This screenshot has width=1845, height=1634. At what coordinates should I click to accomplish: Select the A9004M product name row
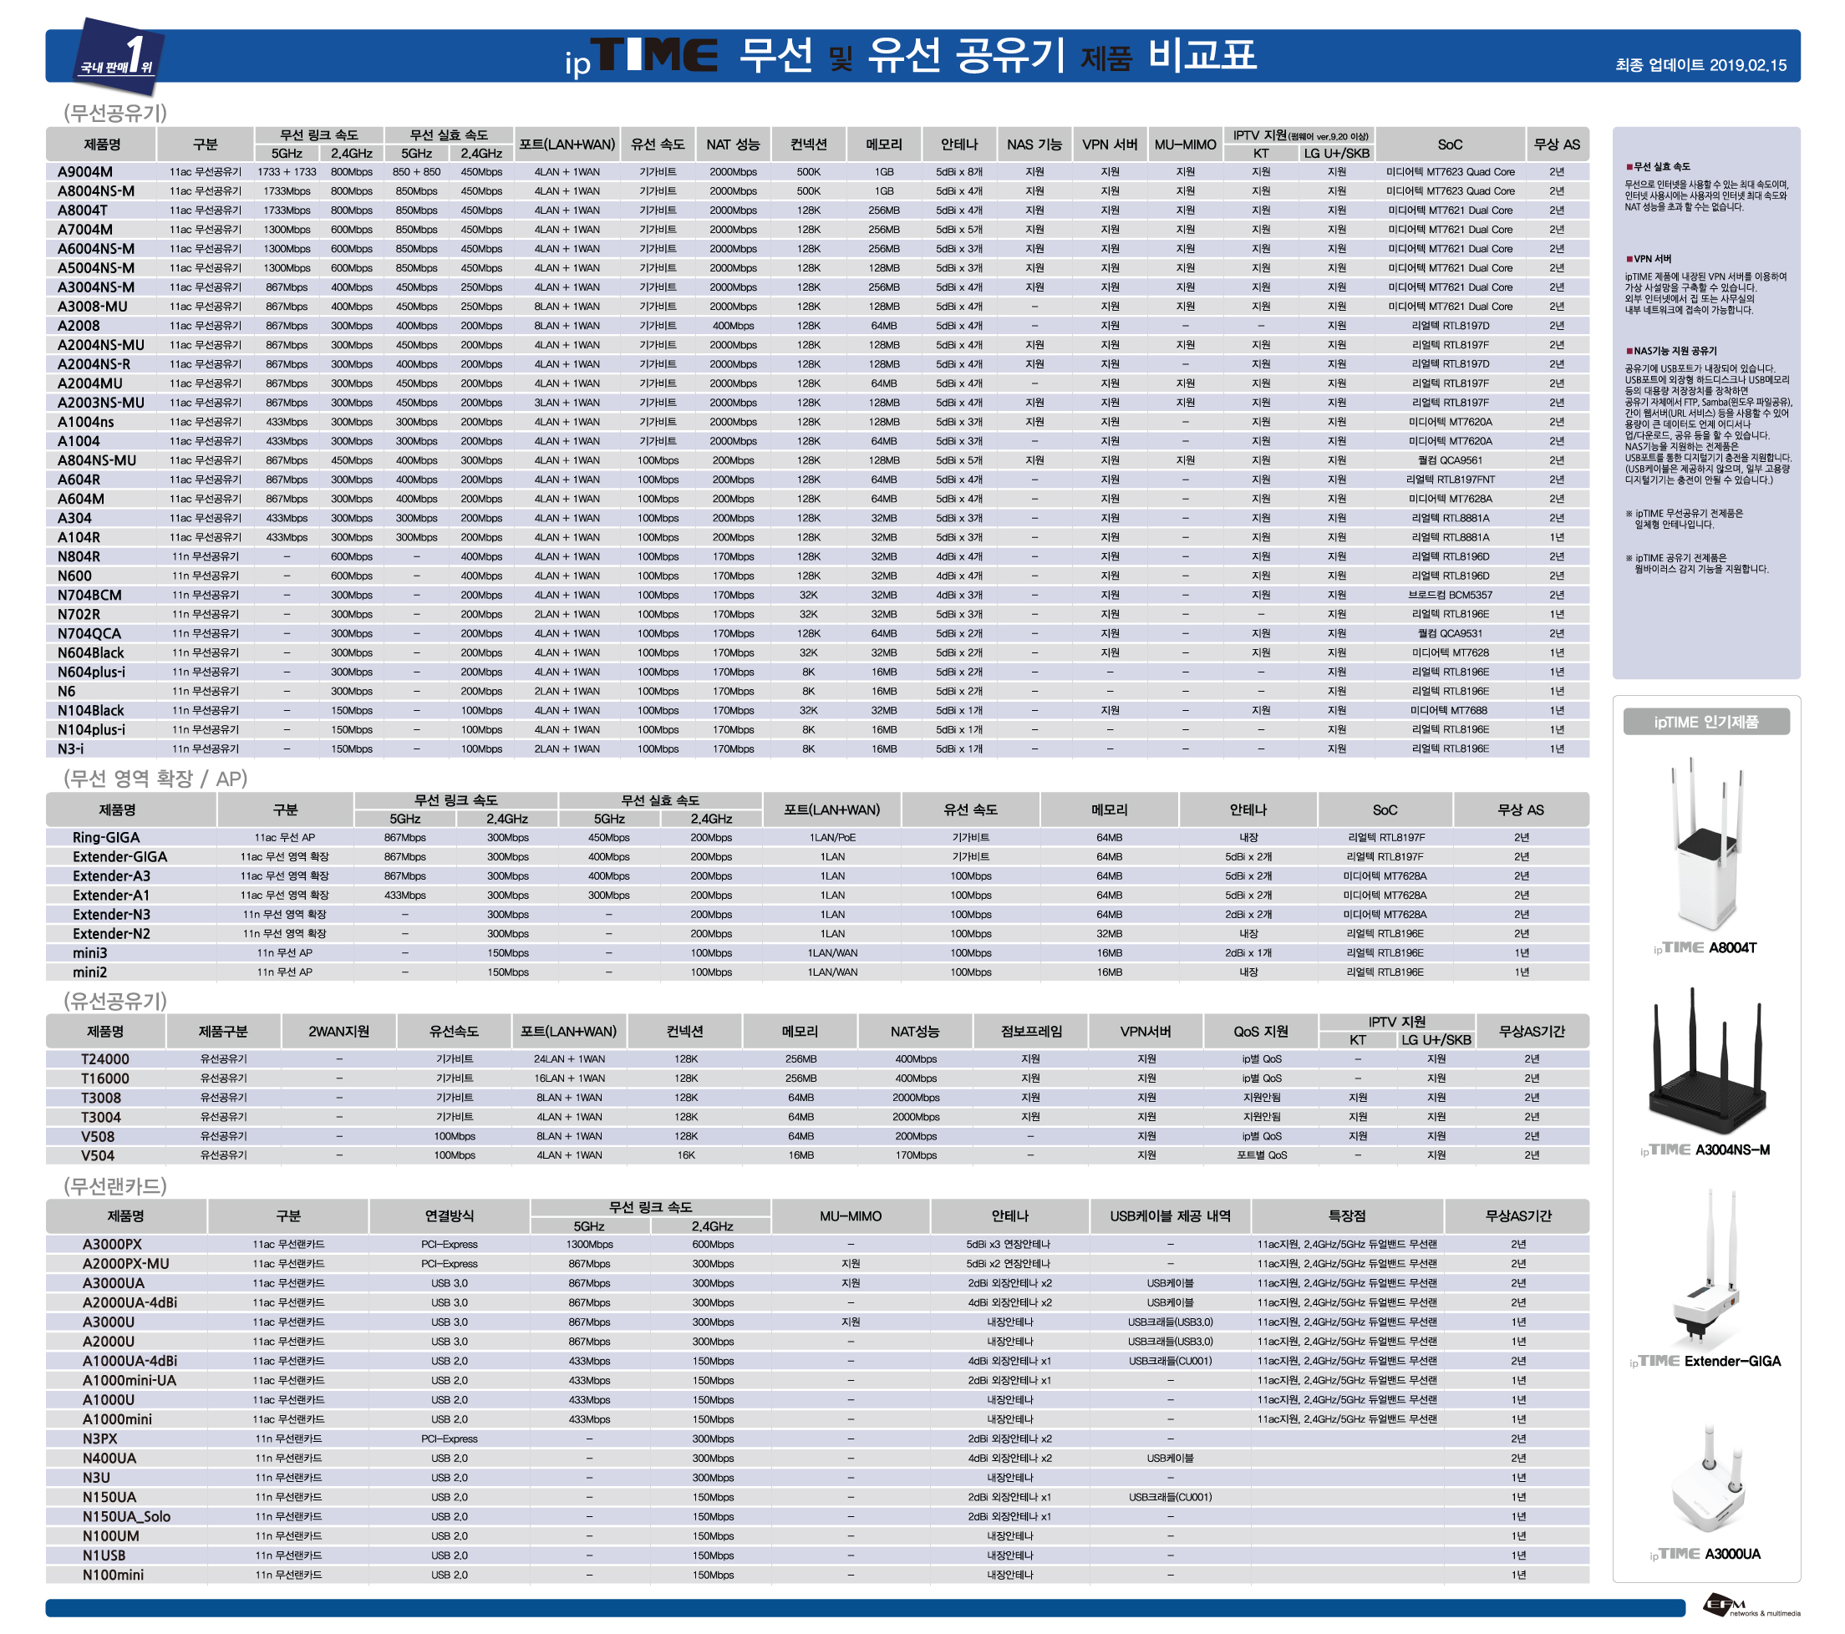coord(817,171)
